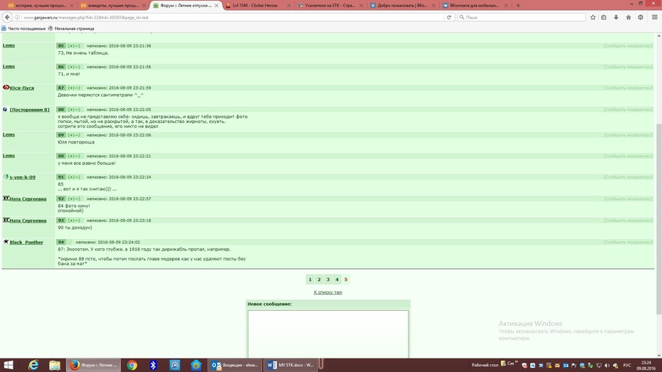
Task: Open the bookmarks list icon in the toolbar
Action: [x=604, y=17]
